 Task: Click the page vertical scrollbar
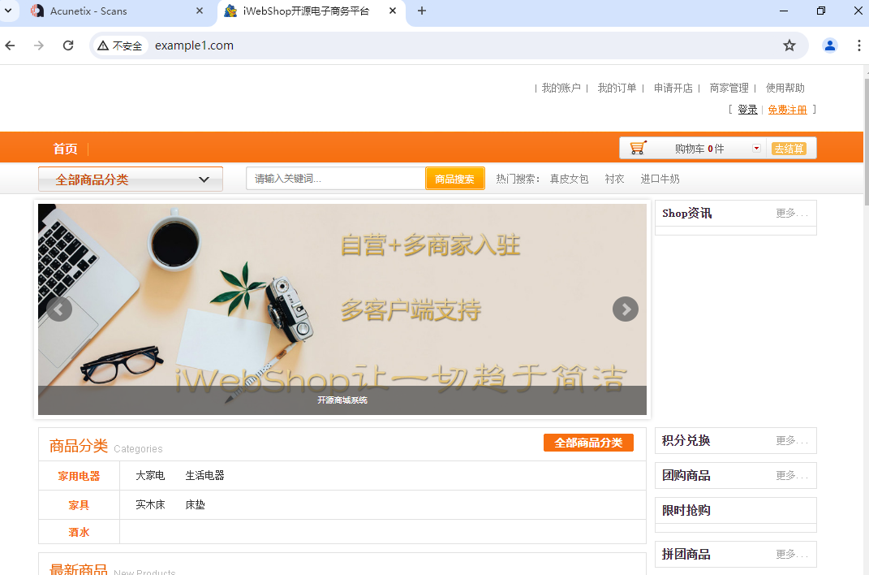click(x=867, y=142)
